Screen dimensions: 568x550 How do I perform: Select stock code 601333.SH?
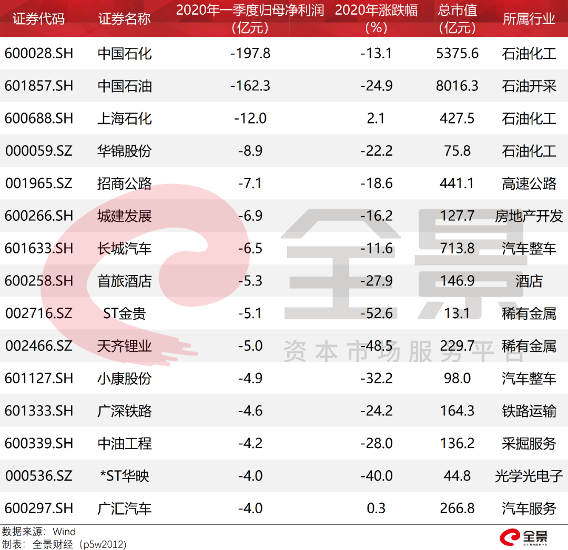point(39,411)
